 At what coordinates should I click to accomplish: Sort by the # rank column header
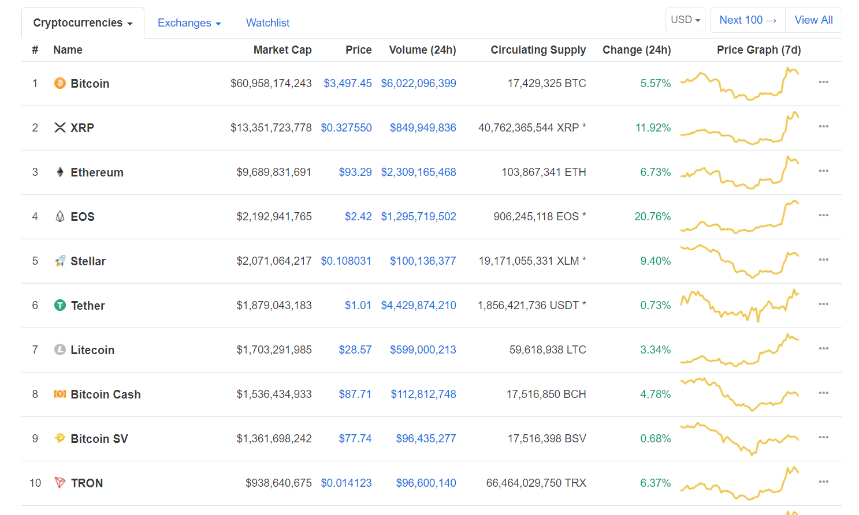point(35,50)
